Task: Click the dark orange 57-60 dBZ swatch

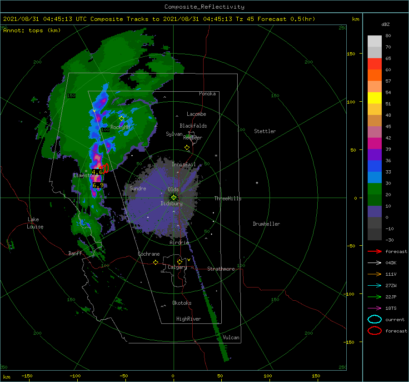Action: point(374,75)
